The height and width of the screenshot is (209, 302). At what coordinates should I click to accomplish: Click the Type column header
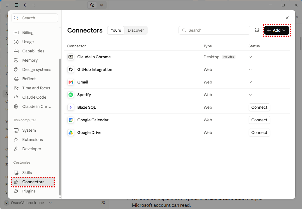[208, 46]
